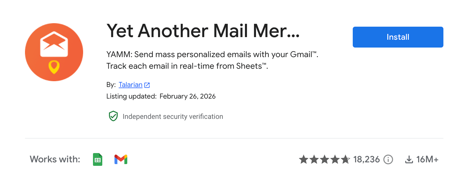The image size is (462, 178).
Task: Click the Gmail icon under Works with
Action: click(121, 159)
